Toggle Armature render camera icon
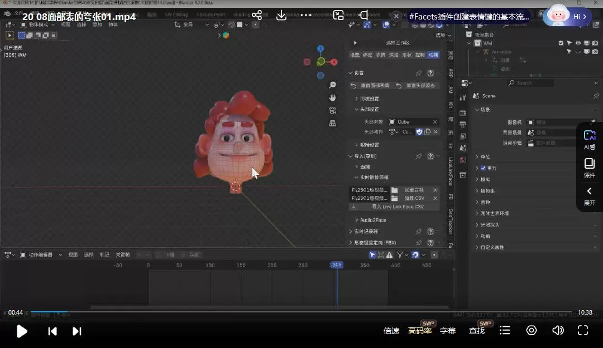This screenshot has height=348, width=603. 595,51
